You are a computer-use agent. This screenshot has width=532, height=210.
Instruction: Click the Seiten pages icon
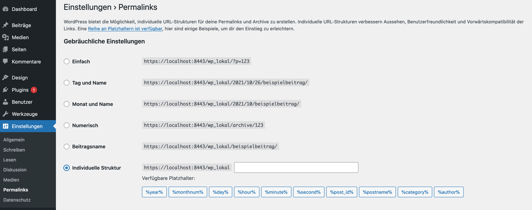(6, 49)
